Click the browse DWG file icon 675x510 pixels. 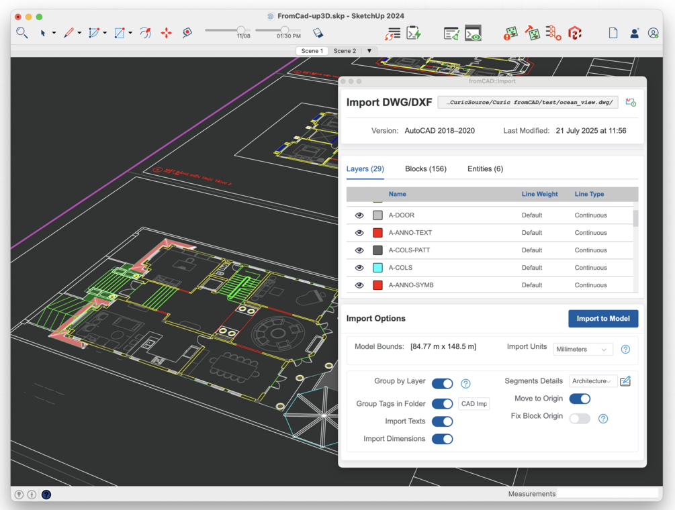631,103
